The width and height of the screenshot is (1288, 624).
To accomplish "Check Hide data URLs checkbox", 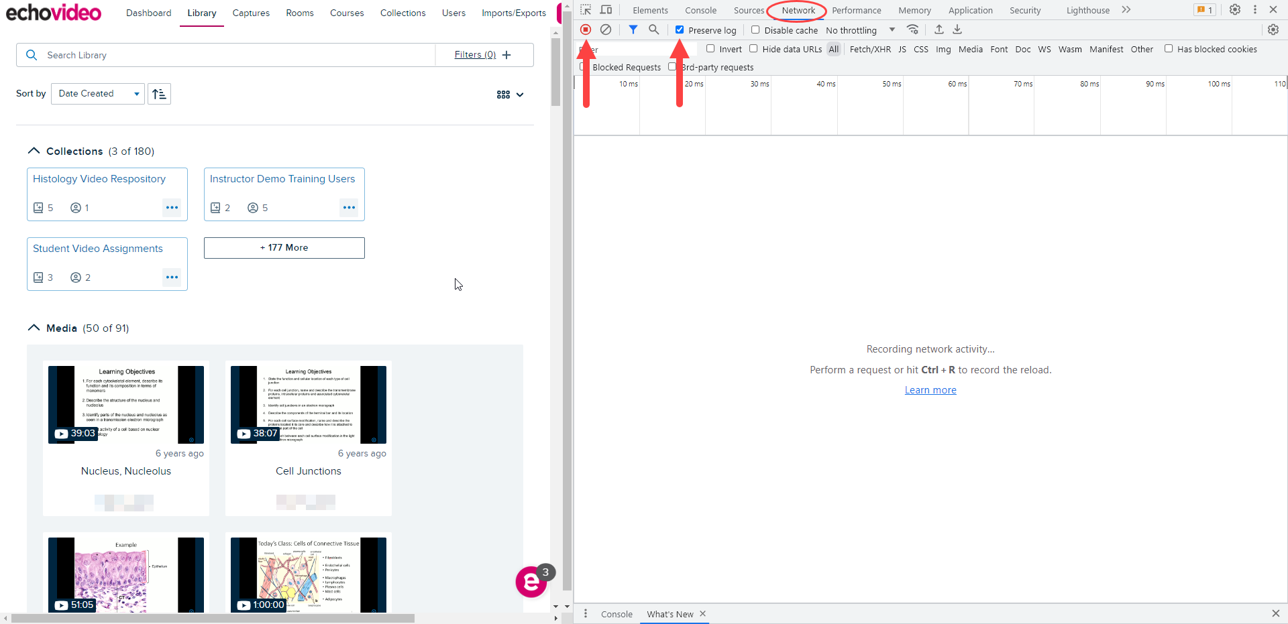I will [753, 48].
